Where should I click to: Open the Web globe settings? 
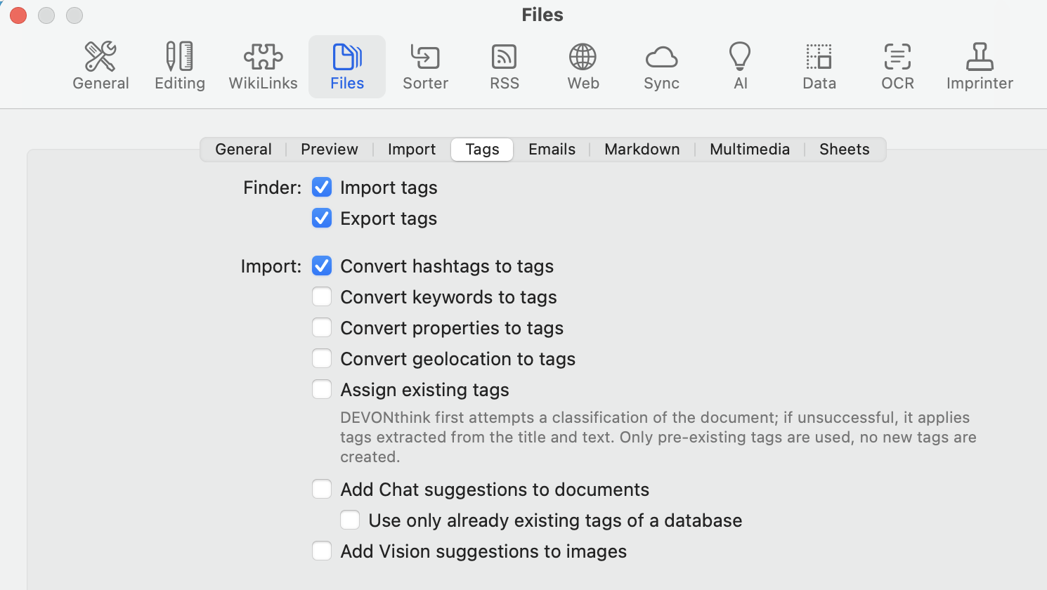(x=583, y=66)
